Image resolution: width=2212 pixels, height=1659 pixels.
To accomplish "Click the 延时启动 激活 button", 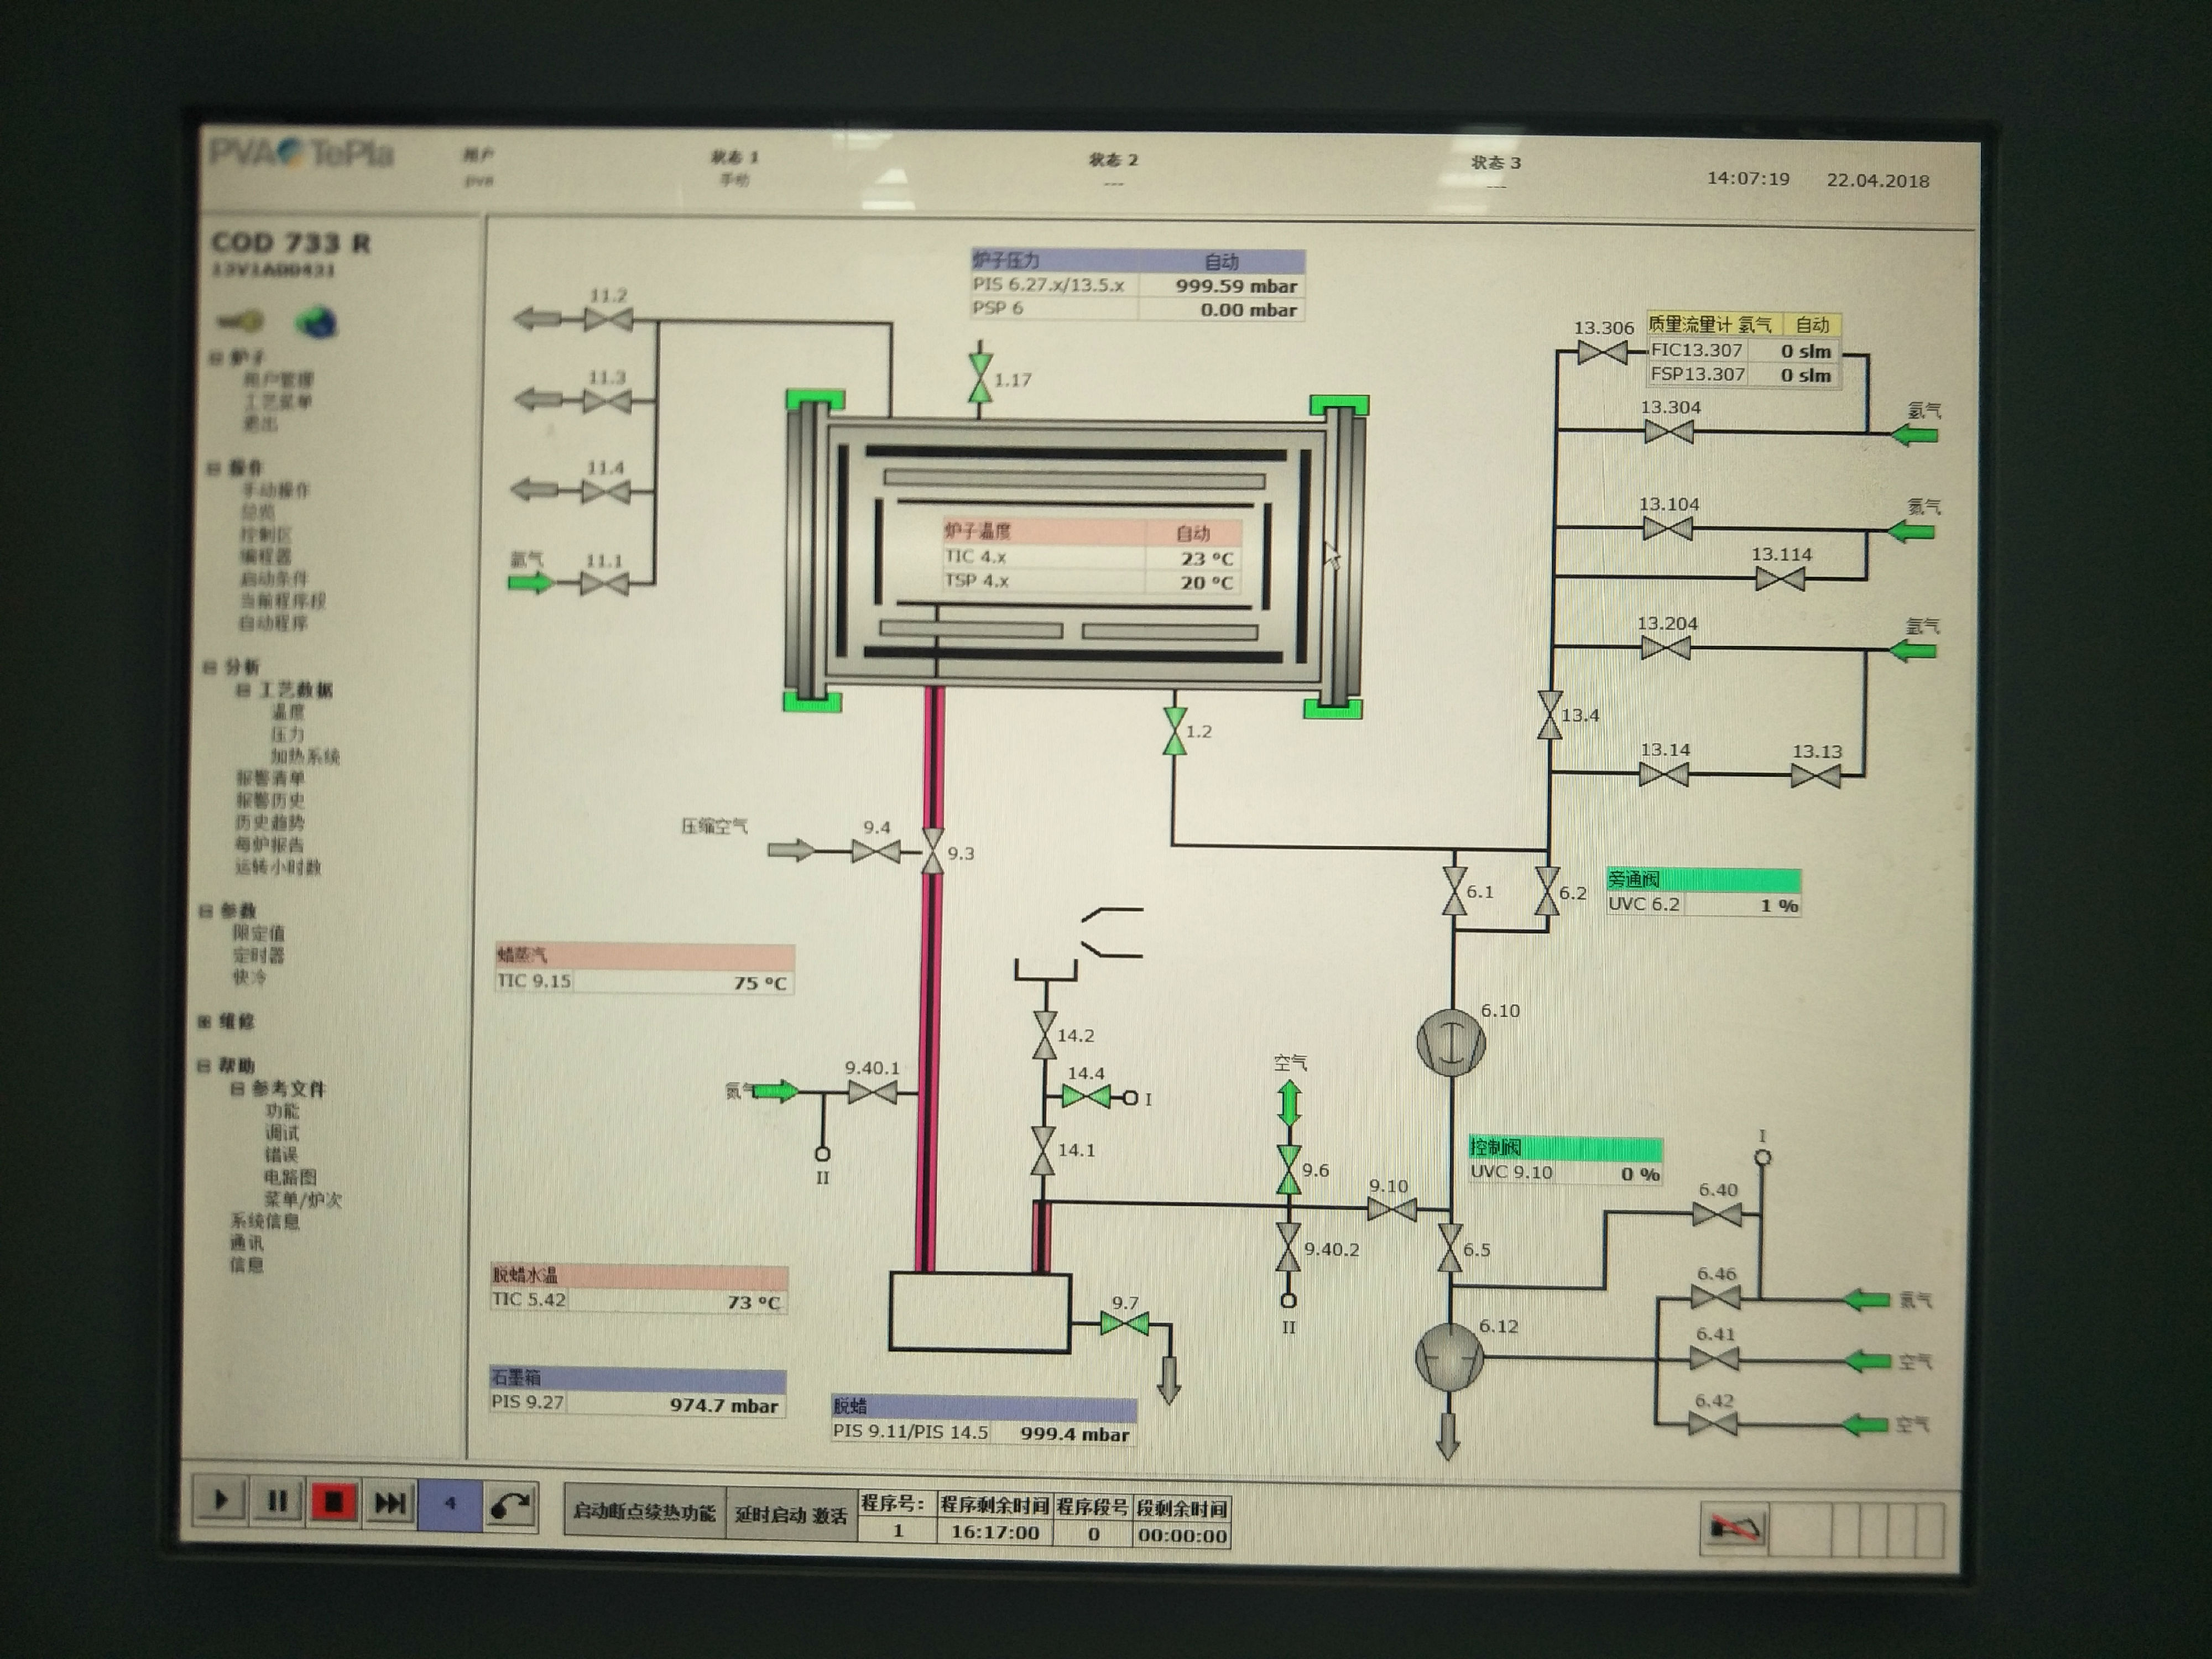I will tap(791, 1515).
